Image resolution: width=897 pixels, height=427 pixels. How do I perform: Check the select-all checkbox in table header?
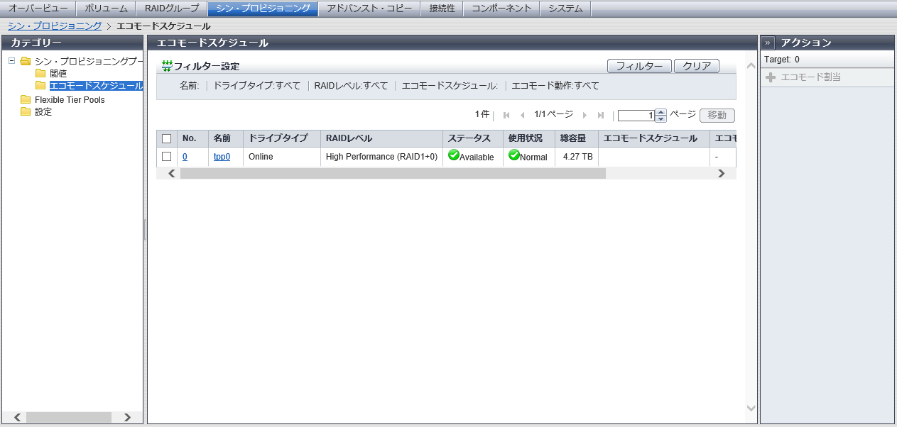167,139
